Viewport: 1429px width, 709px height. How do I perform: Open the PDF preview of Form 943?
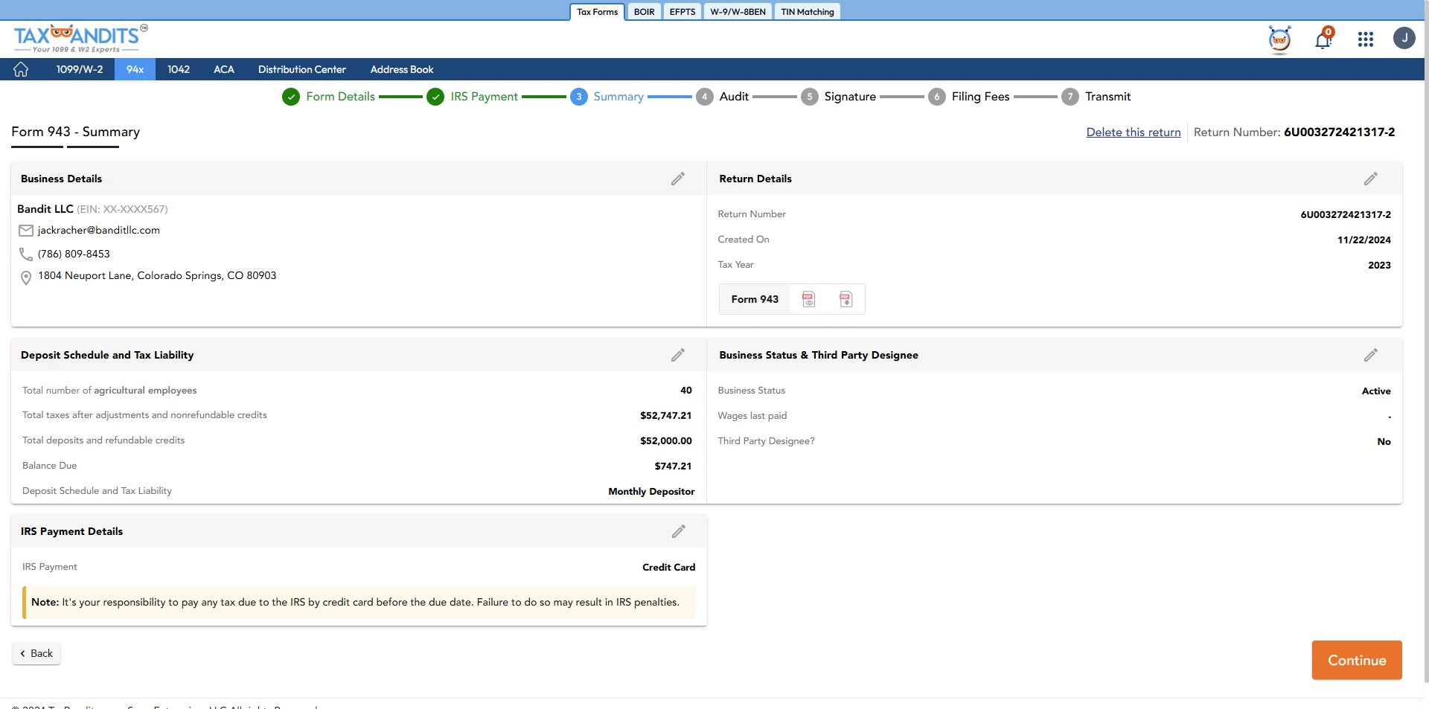click(809, 299)
